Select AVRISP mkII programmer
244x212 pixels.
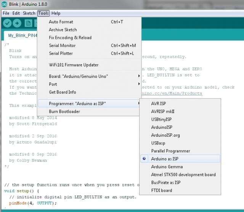[x=180, y=112]
